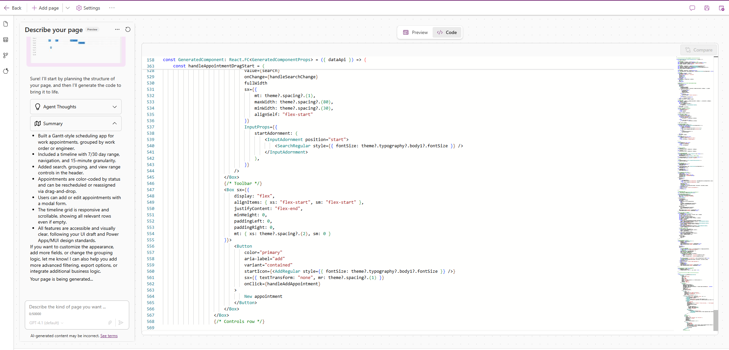Open the Data table icon in sidebar
This screenshot has width=729, height=350.
6,40
